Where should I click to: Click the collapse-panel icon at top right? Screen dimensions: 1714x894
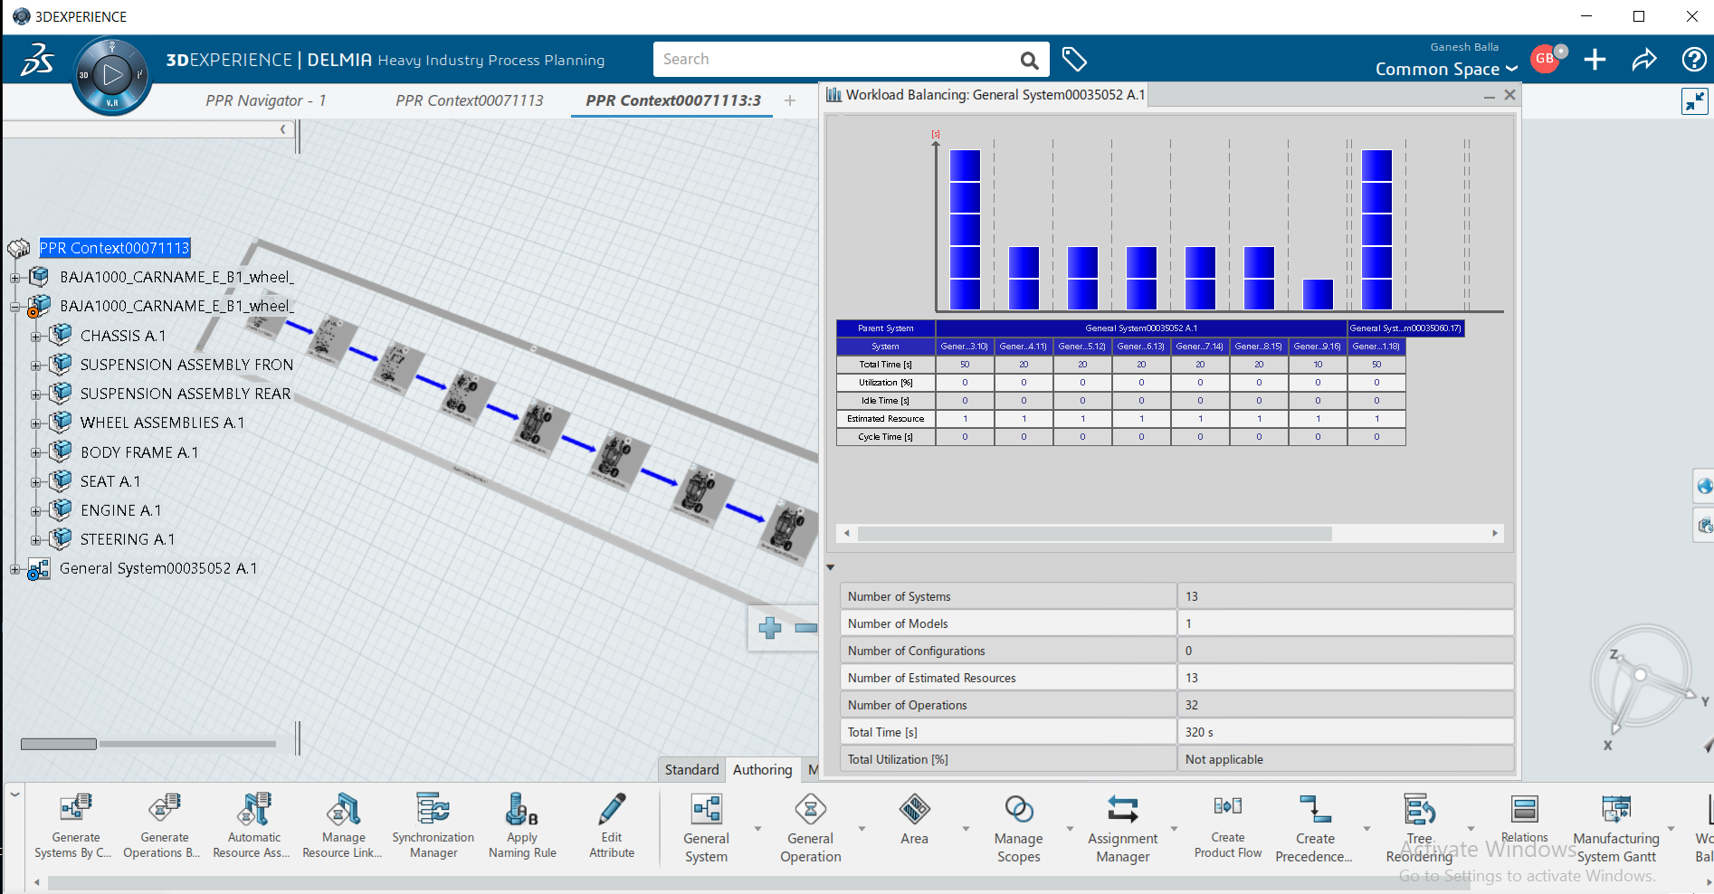(x=1694, y=101)
